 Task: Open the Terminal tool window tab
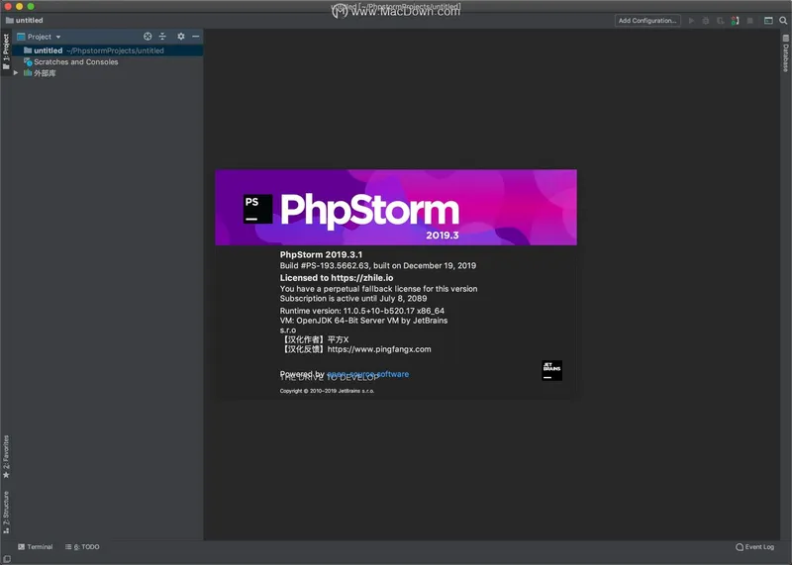pyautogui.click(x=36, y=547)
